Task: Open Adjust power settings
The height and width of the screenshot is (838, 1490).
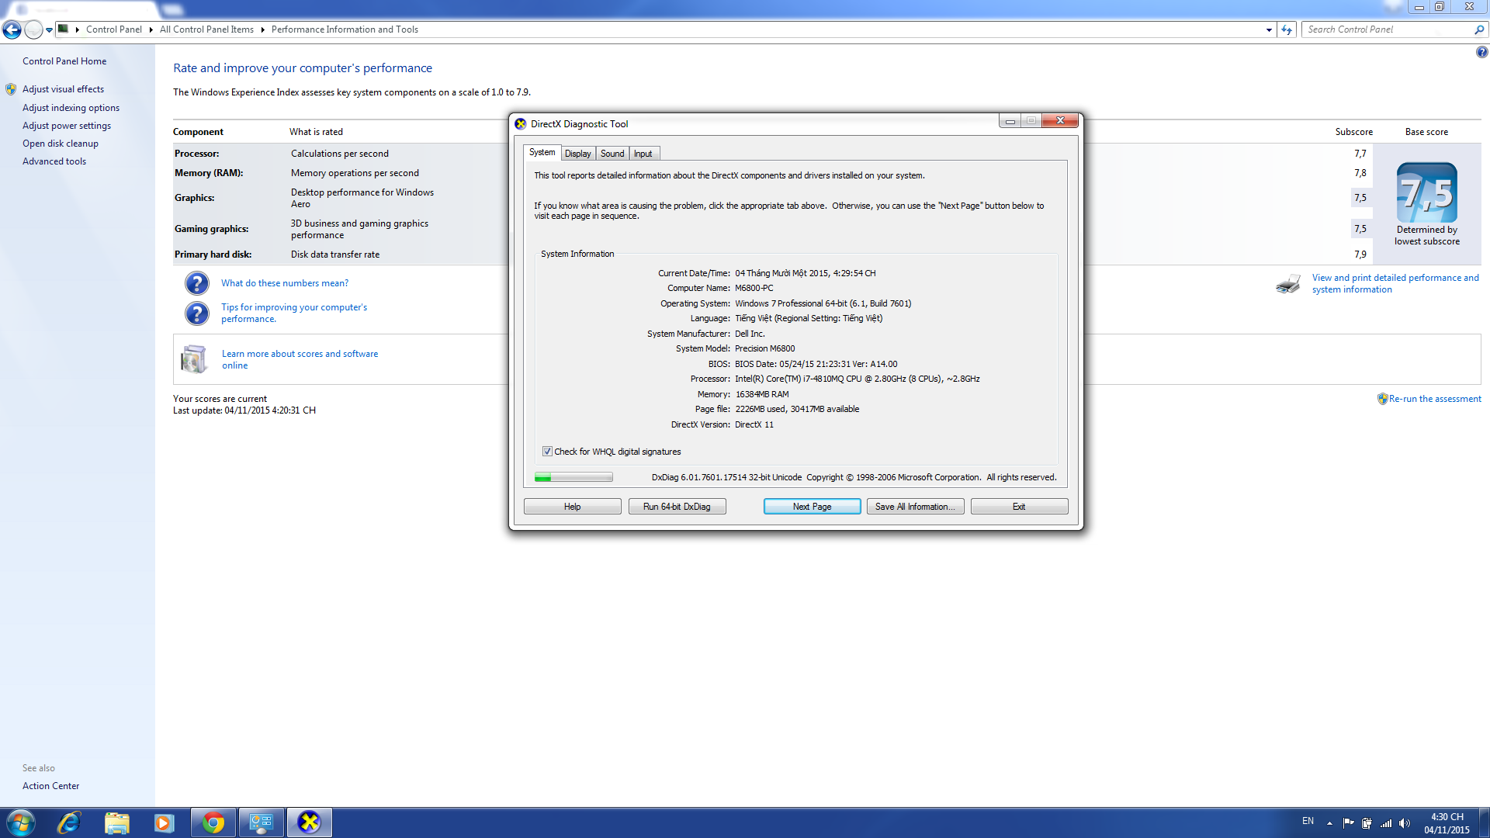Action: [x=67, y=126]
